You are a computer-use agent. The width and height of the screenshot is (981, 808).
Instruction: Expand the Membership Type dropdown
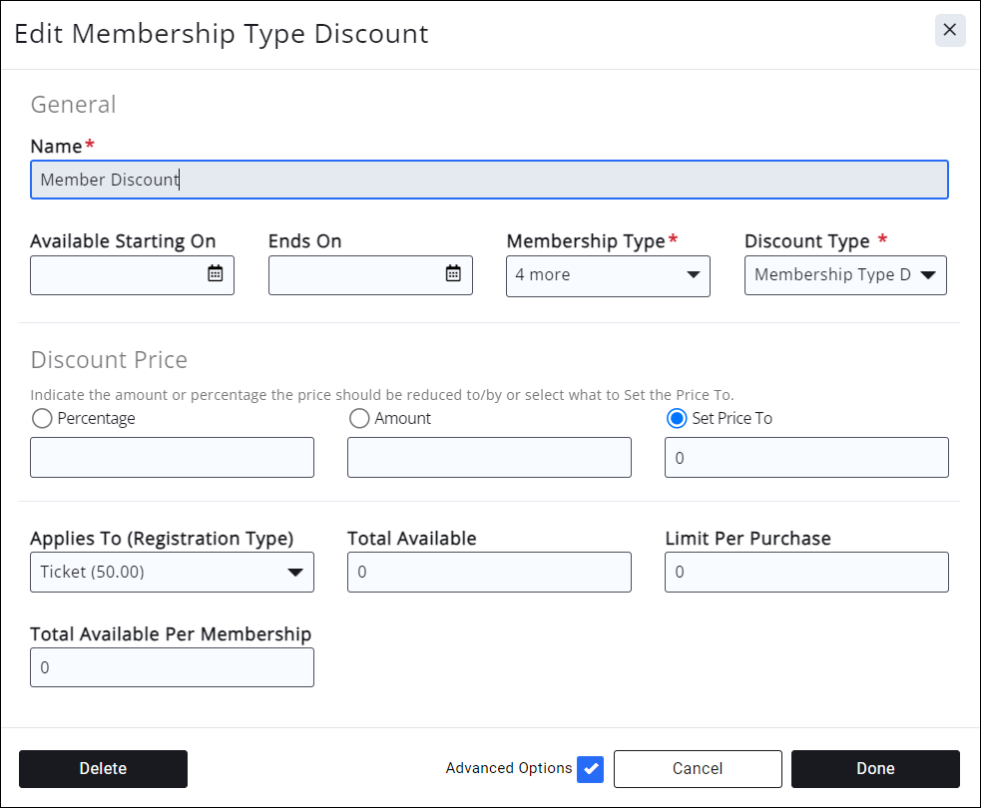pos(608,275)
